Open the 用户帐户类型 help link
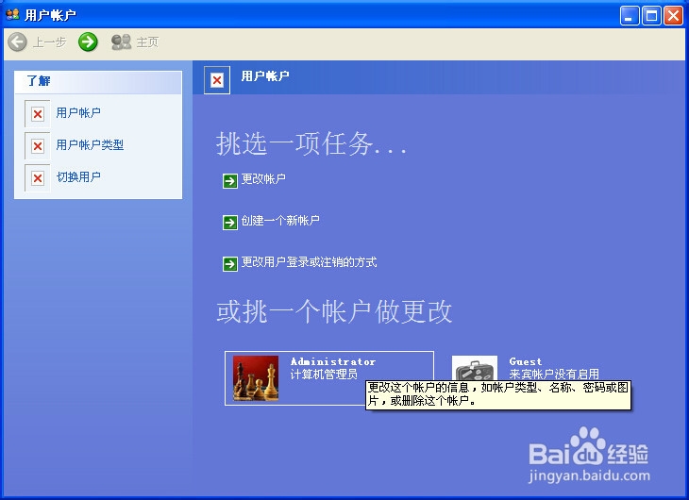This screenshot has height=500, width=689. pyautogui.click(x=90, y=144)
